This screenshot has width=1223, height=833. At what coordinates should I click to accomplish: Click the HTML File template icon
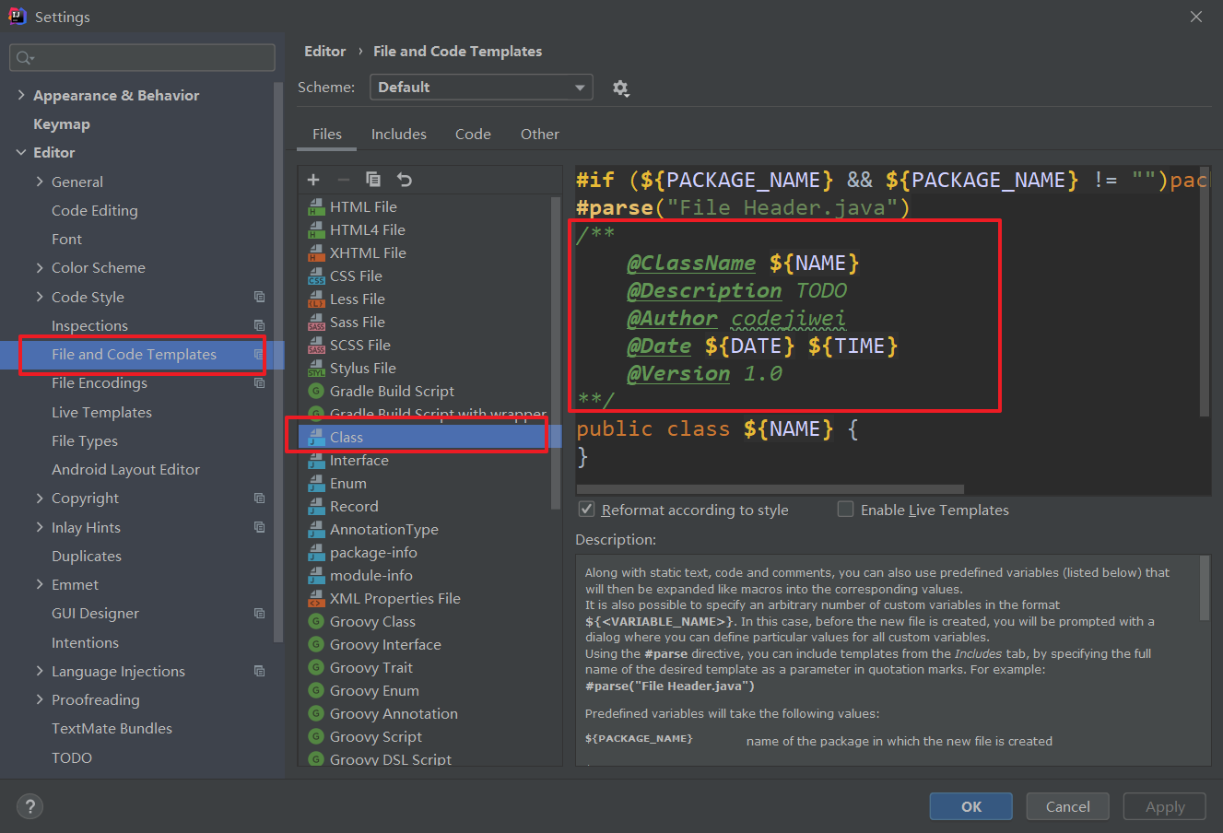pos(316,207)
